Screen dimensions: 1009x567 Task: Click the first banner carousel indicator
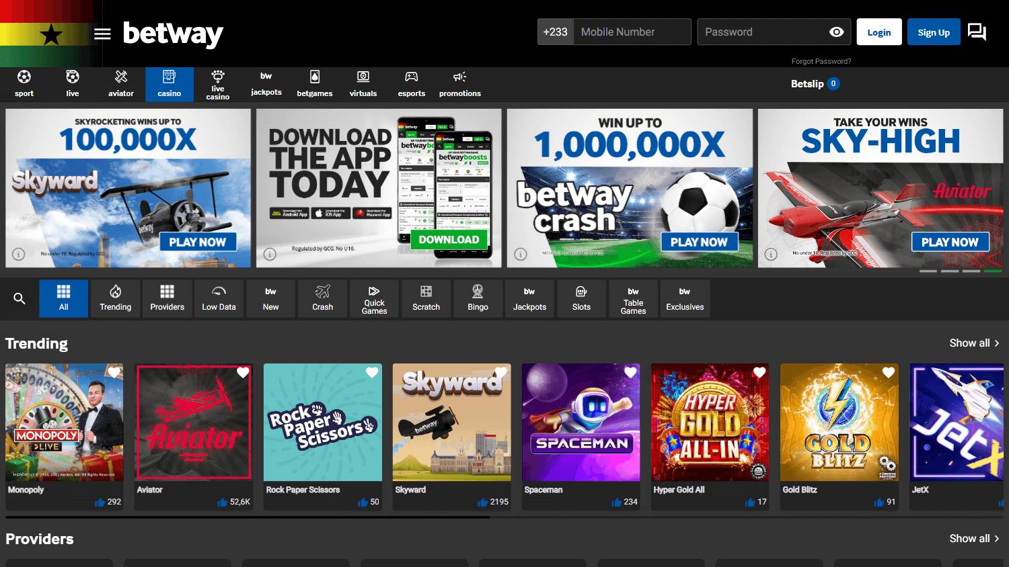coord(928,271)
